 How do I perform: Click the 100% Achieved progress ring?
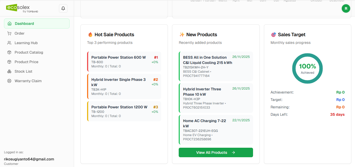click(x=307, y=68)
